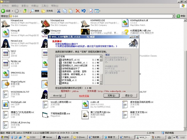Uncheck 怪物强化II_090219修正版 checkbox
187x140 pixels.
tap(60, 66)
